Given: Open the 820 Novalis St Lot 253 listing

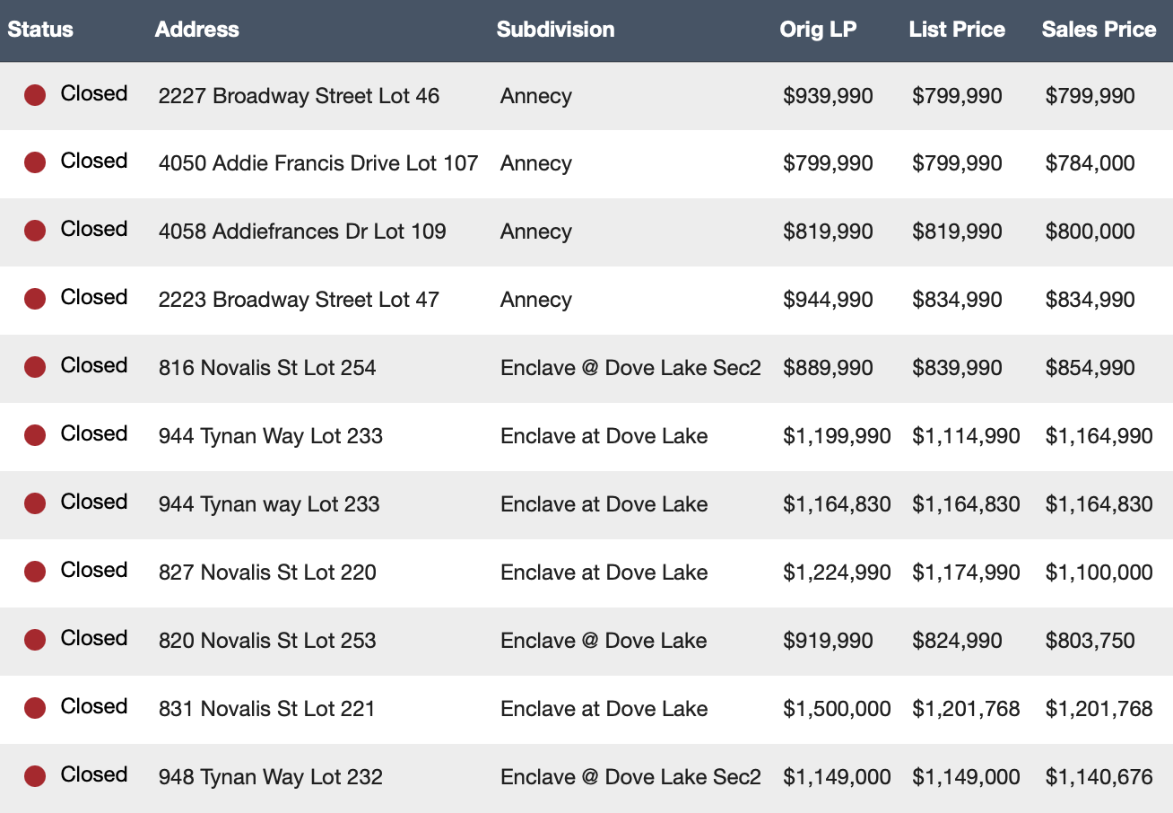Looking at the screenshot, I should pos(267,641).
